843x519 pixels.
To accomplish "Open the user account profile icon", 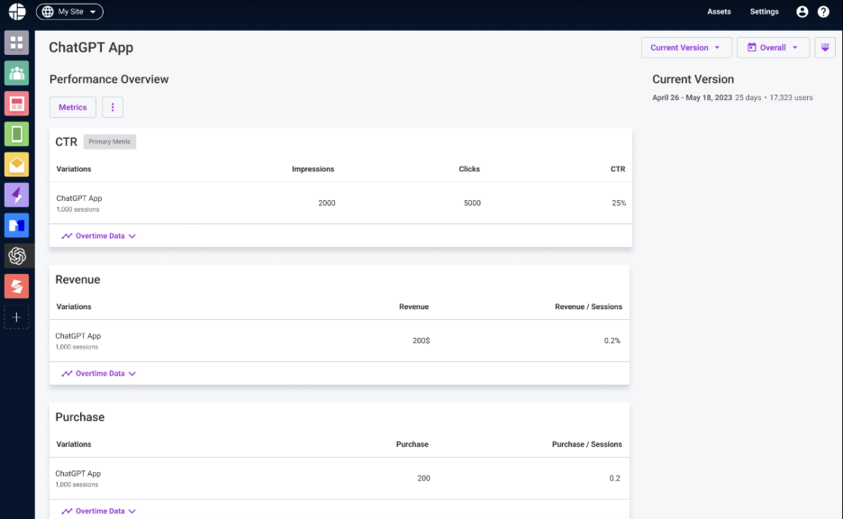I will (x=802, y=12).
